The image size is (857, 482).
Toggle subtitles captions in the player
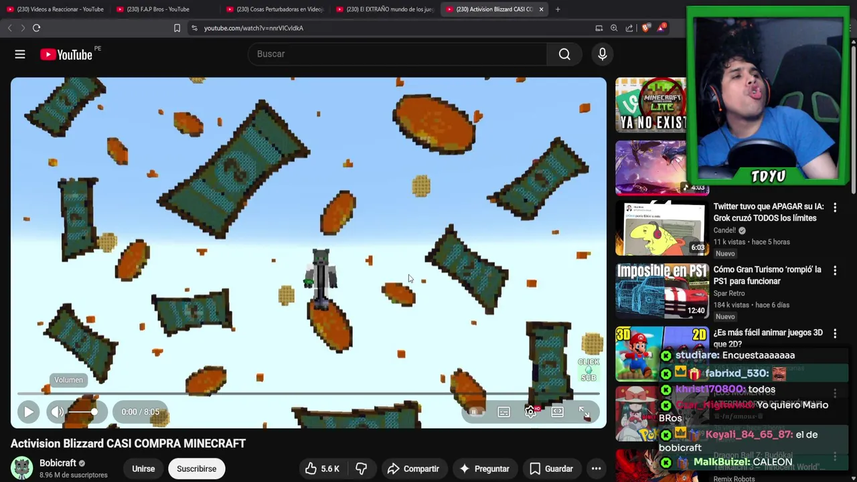[x=503, y=412]
